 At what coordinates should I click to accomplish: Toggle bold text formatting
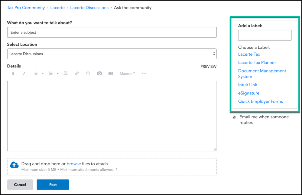pos(13,73)
